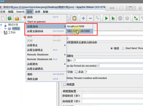Expand the Remote Shutdown submenu
Viewport: 143px width, 106px height.
[x=46, y=55]
